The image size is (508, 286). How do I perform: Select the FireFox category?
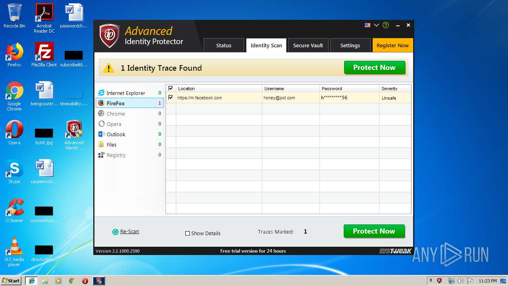click(129, 103)
